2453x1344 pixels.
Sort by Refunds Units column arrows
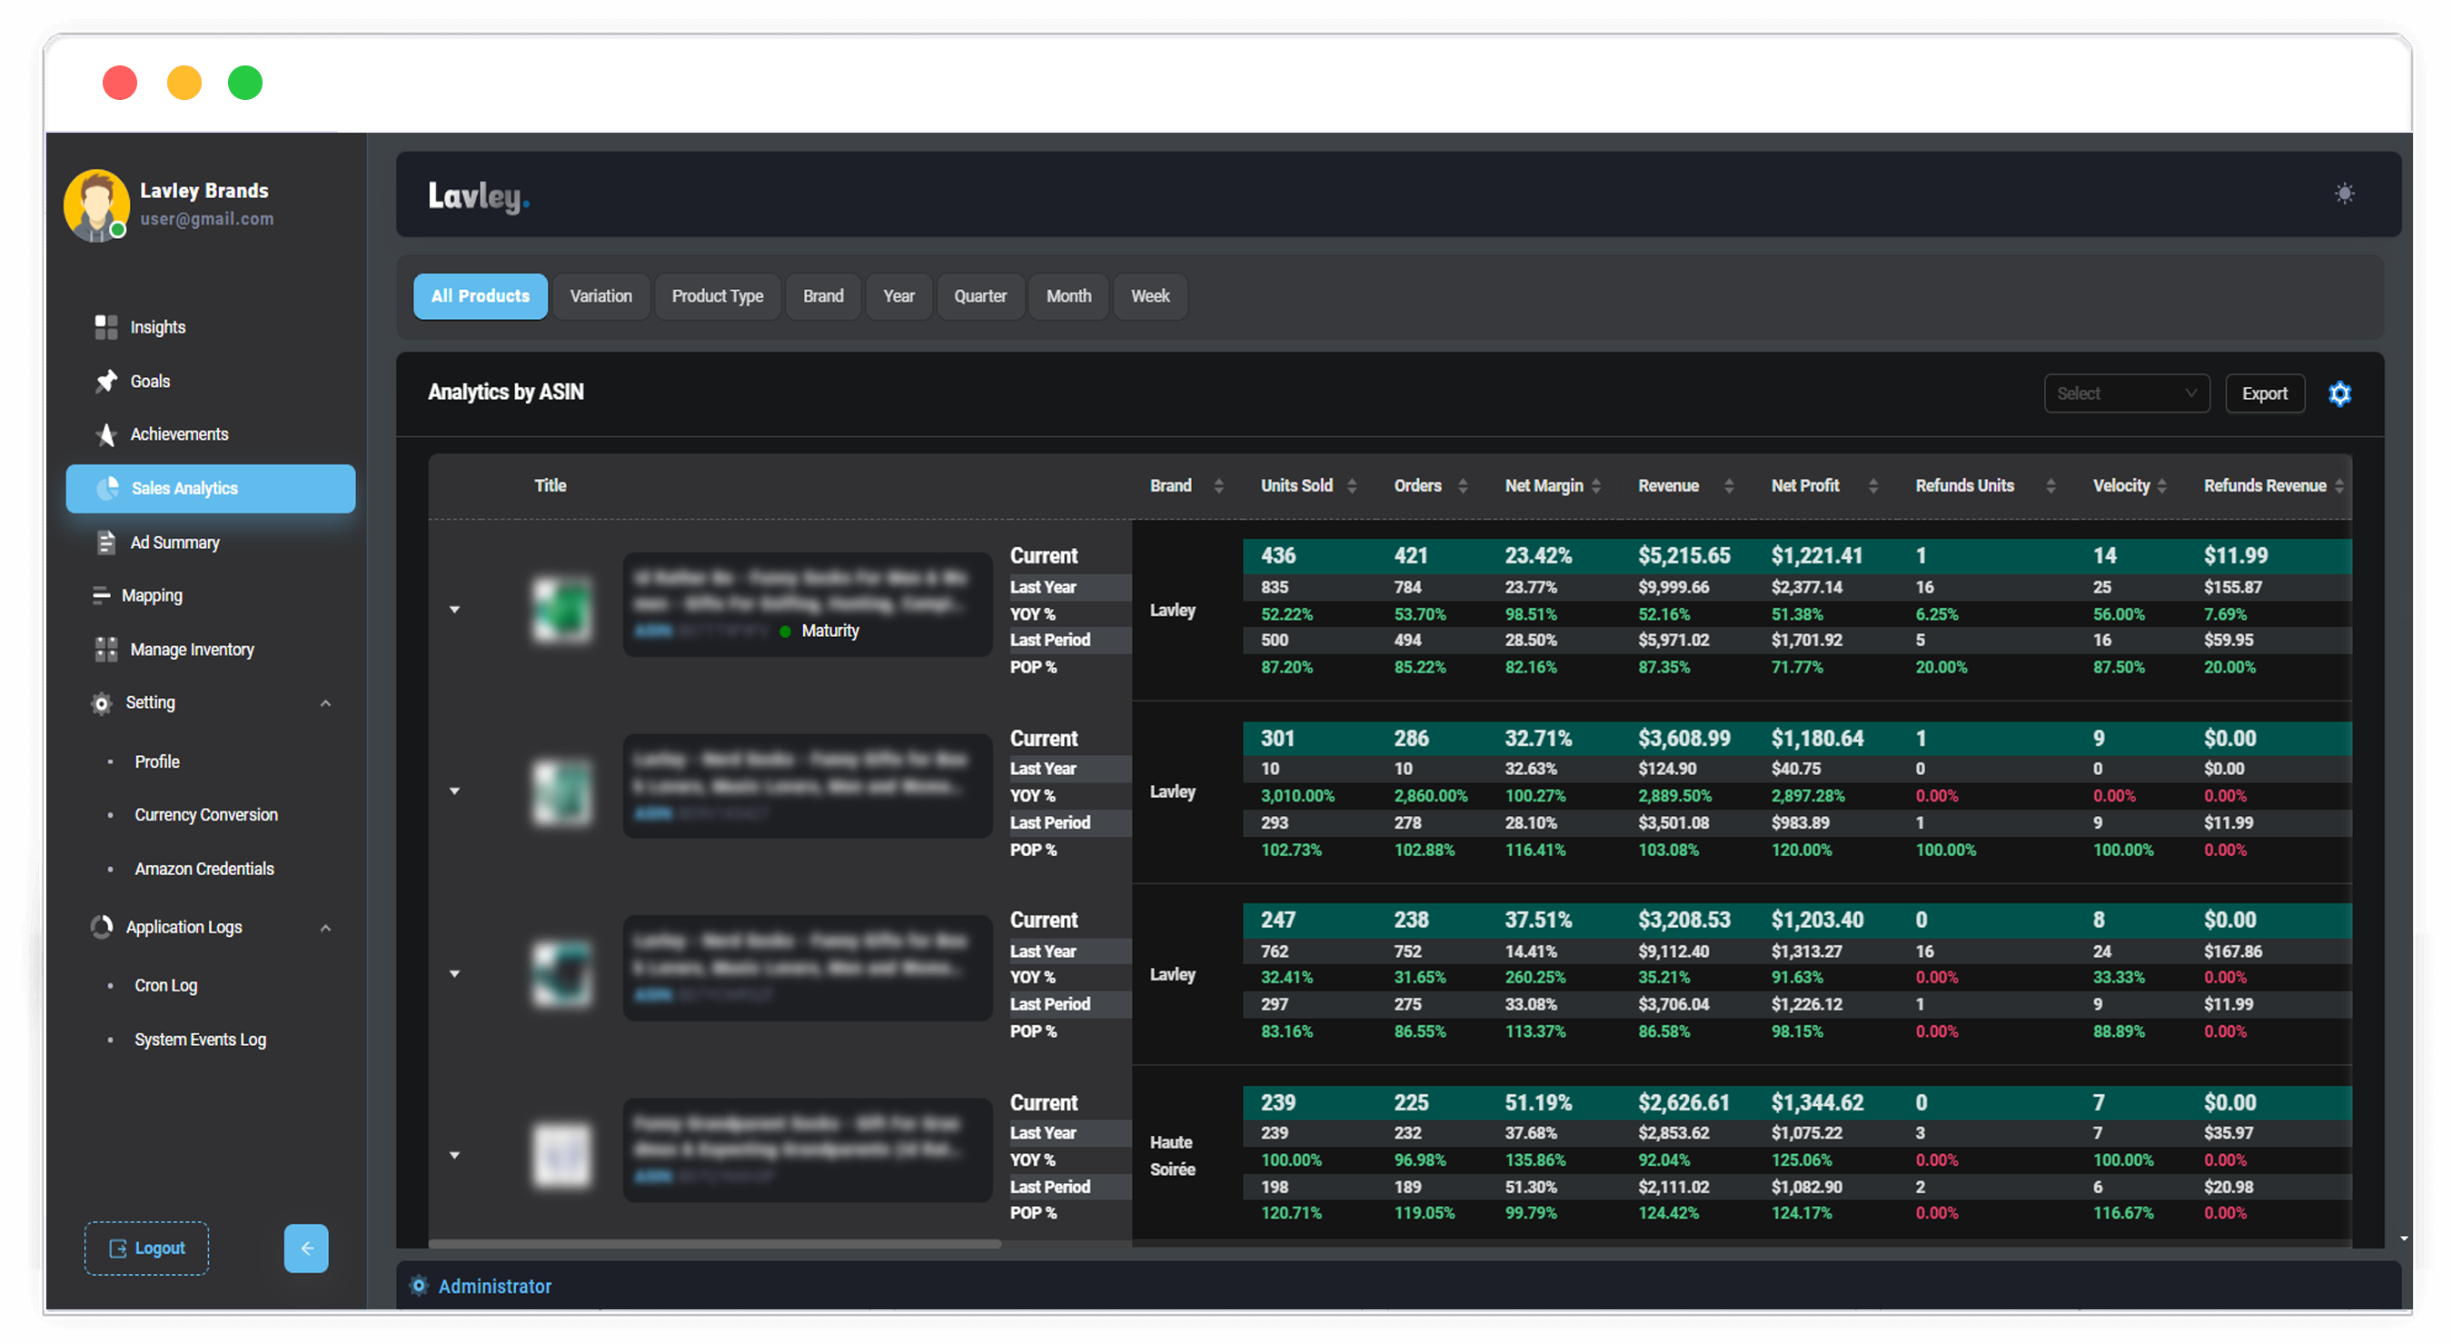(x=2051, y=486)
